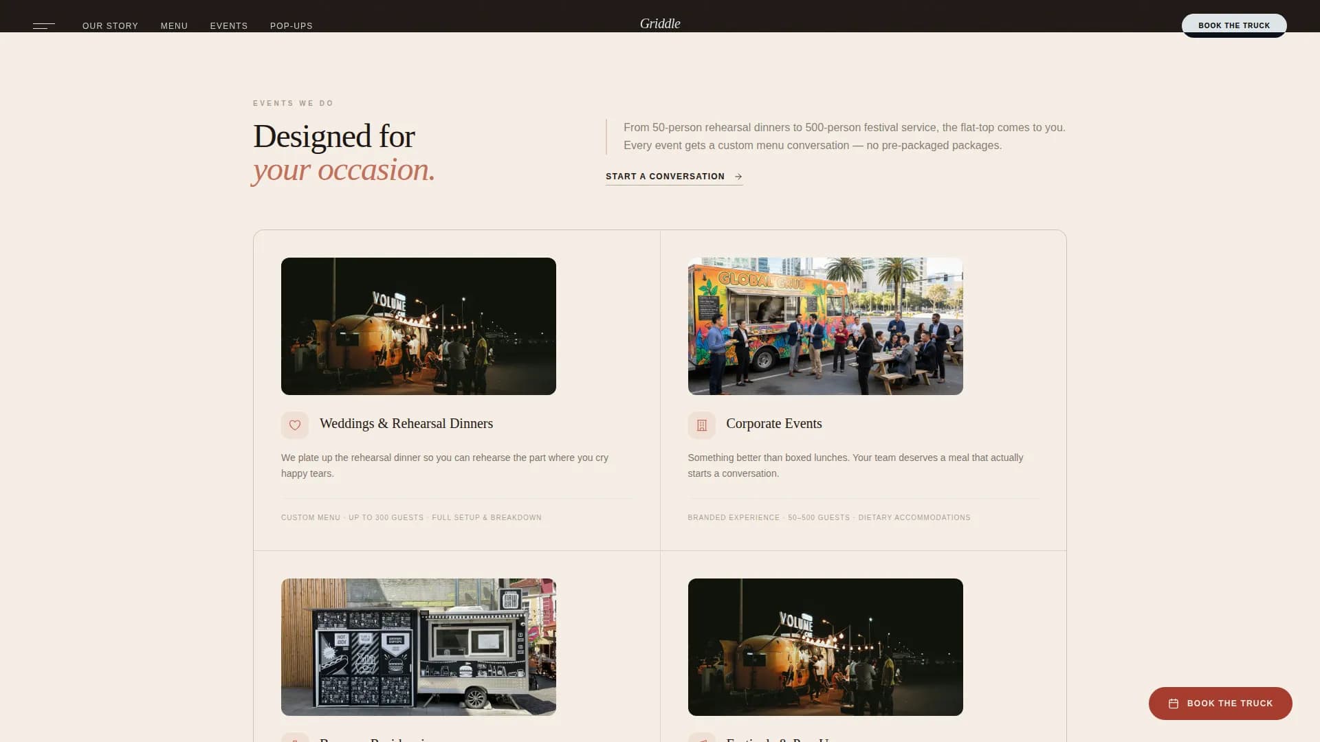Click 'Dietary Accommodations' tag
This screenshot has height=742, width=1320.
914,518
